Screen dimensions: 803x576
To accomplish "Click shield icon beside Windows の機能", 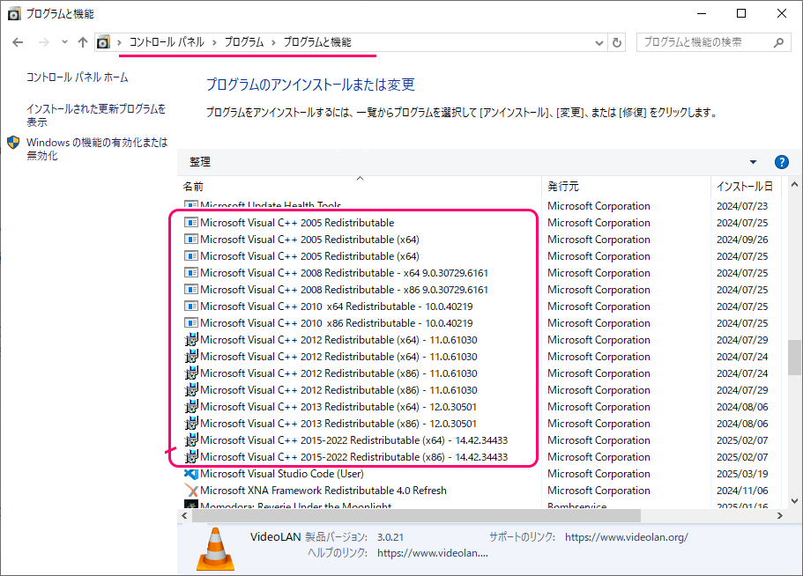I will point(13,142).
